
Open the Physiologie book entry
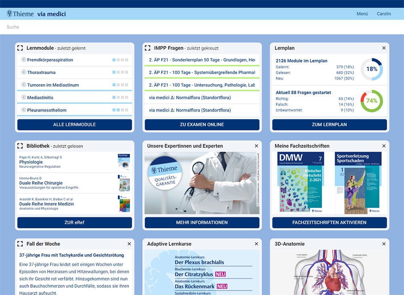[x=74, y=162]
